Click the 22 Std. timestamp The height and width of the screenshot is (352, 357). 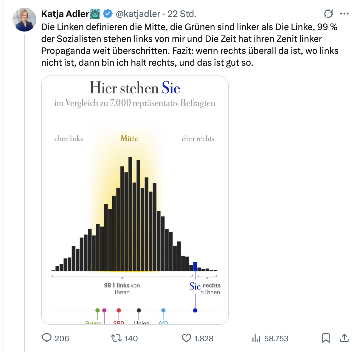182,14
